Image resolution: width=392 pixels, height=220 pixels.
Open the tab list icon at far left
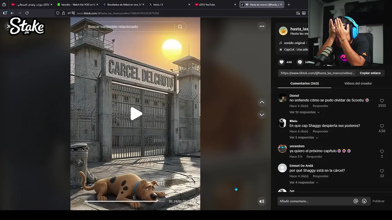(4, 5)
